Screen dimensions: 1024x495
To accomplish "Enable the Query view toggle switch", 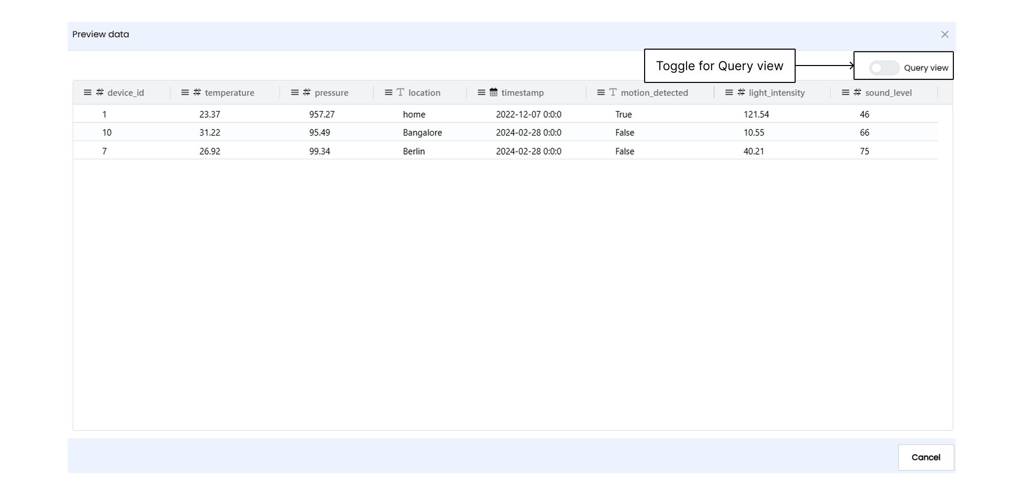I will point(884,68).
